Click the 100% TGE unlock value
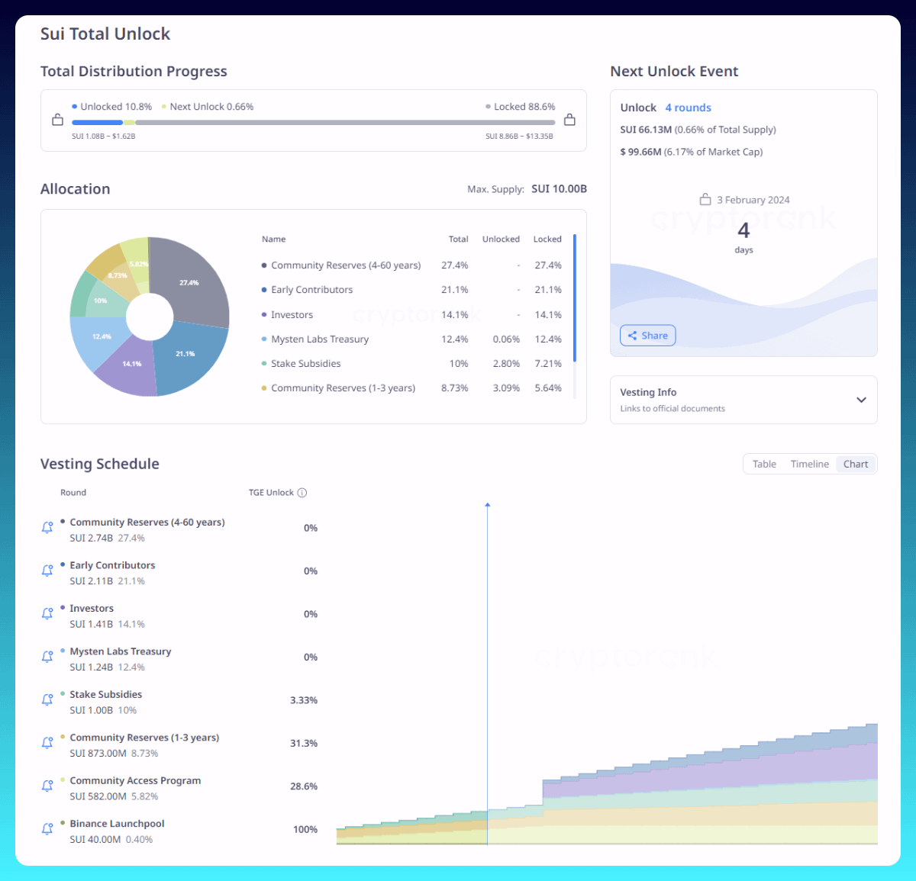 [x=305, y=830]
